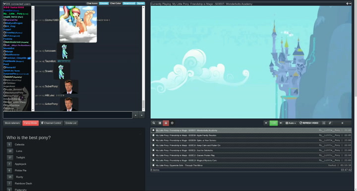Skip to next video with the skip icon
The image size is (357, 191).
(342, 123)
